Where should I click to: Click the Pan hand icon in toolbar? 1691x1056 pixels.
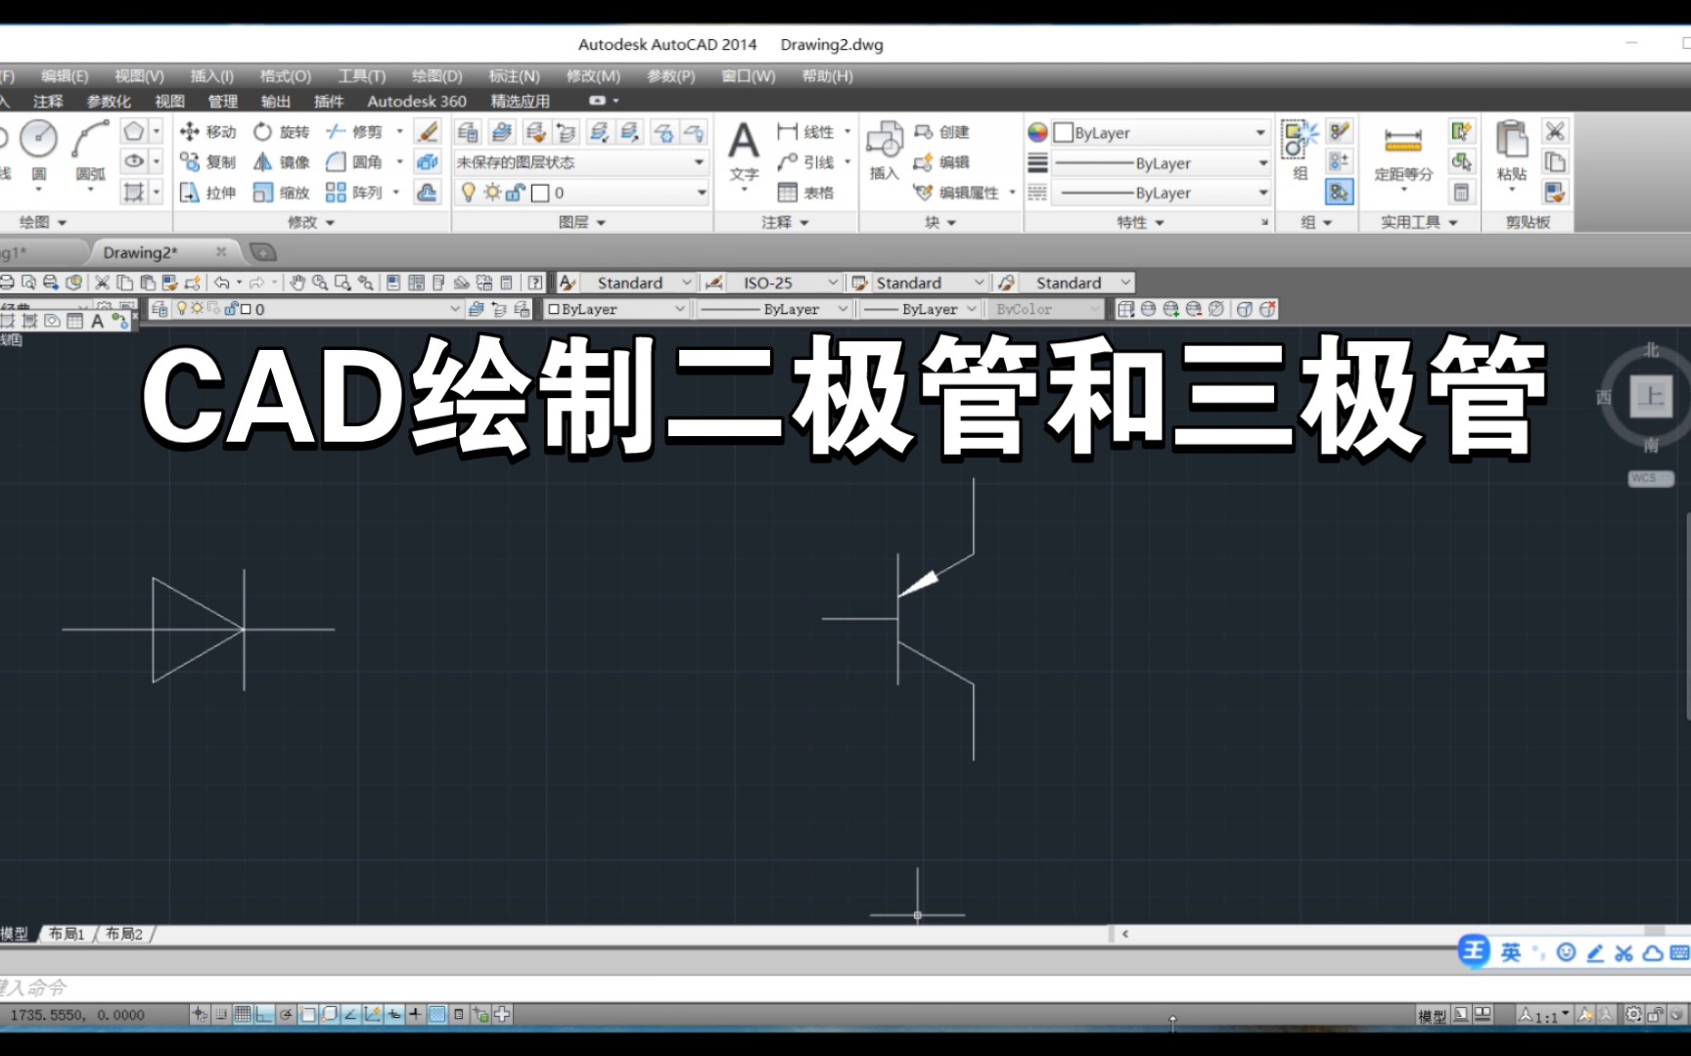coord(297,283)
